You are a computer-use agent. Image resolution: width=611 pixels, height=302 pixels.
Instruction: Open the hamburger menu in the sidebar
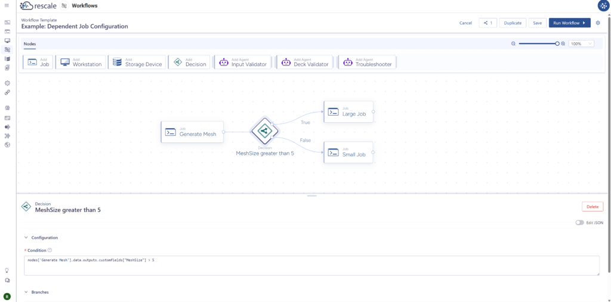[7, 5]
